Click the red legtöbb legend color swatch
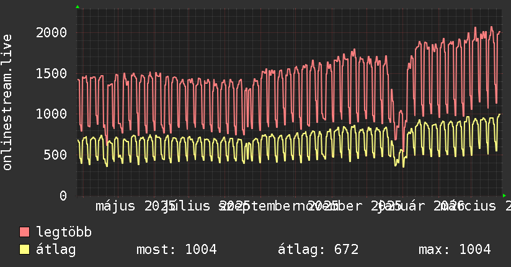511x267 pixels. point(24,232)
